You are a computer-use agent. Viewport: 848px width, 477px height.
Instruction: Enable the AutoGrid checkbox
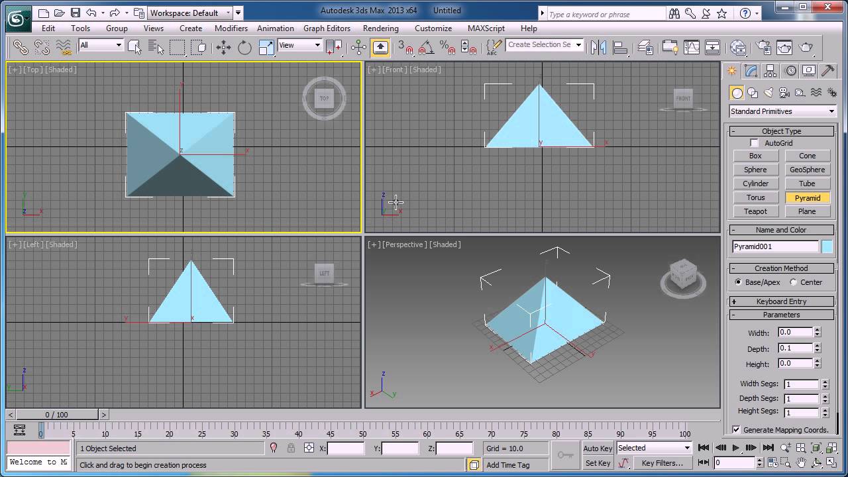[754, 143]
